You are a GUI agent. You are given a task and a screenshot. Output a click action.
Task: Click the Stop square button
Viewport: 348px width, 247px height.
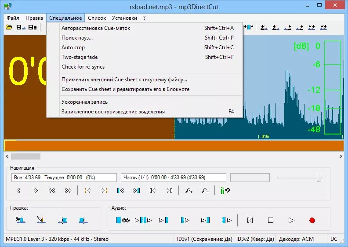271,220
